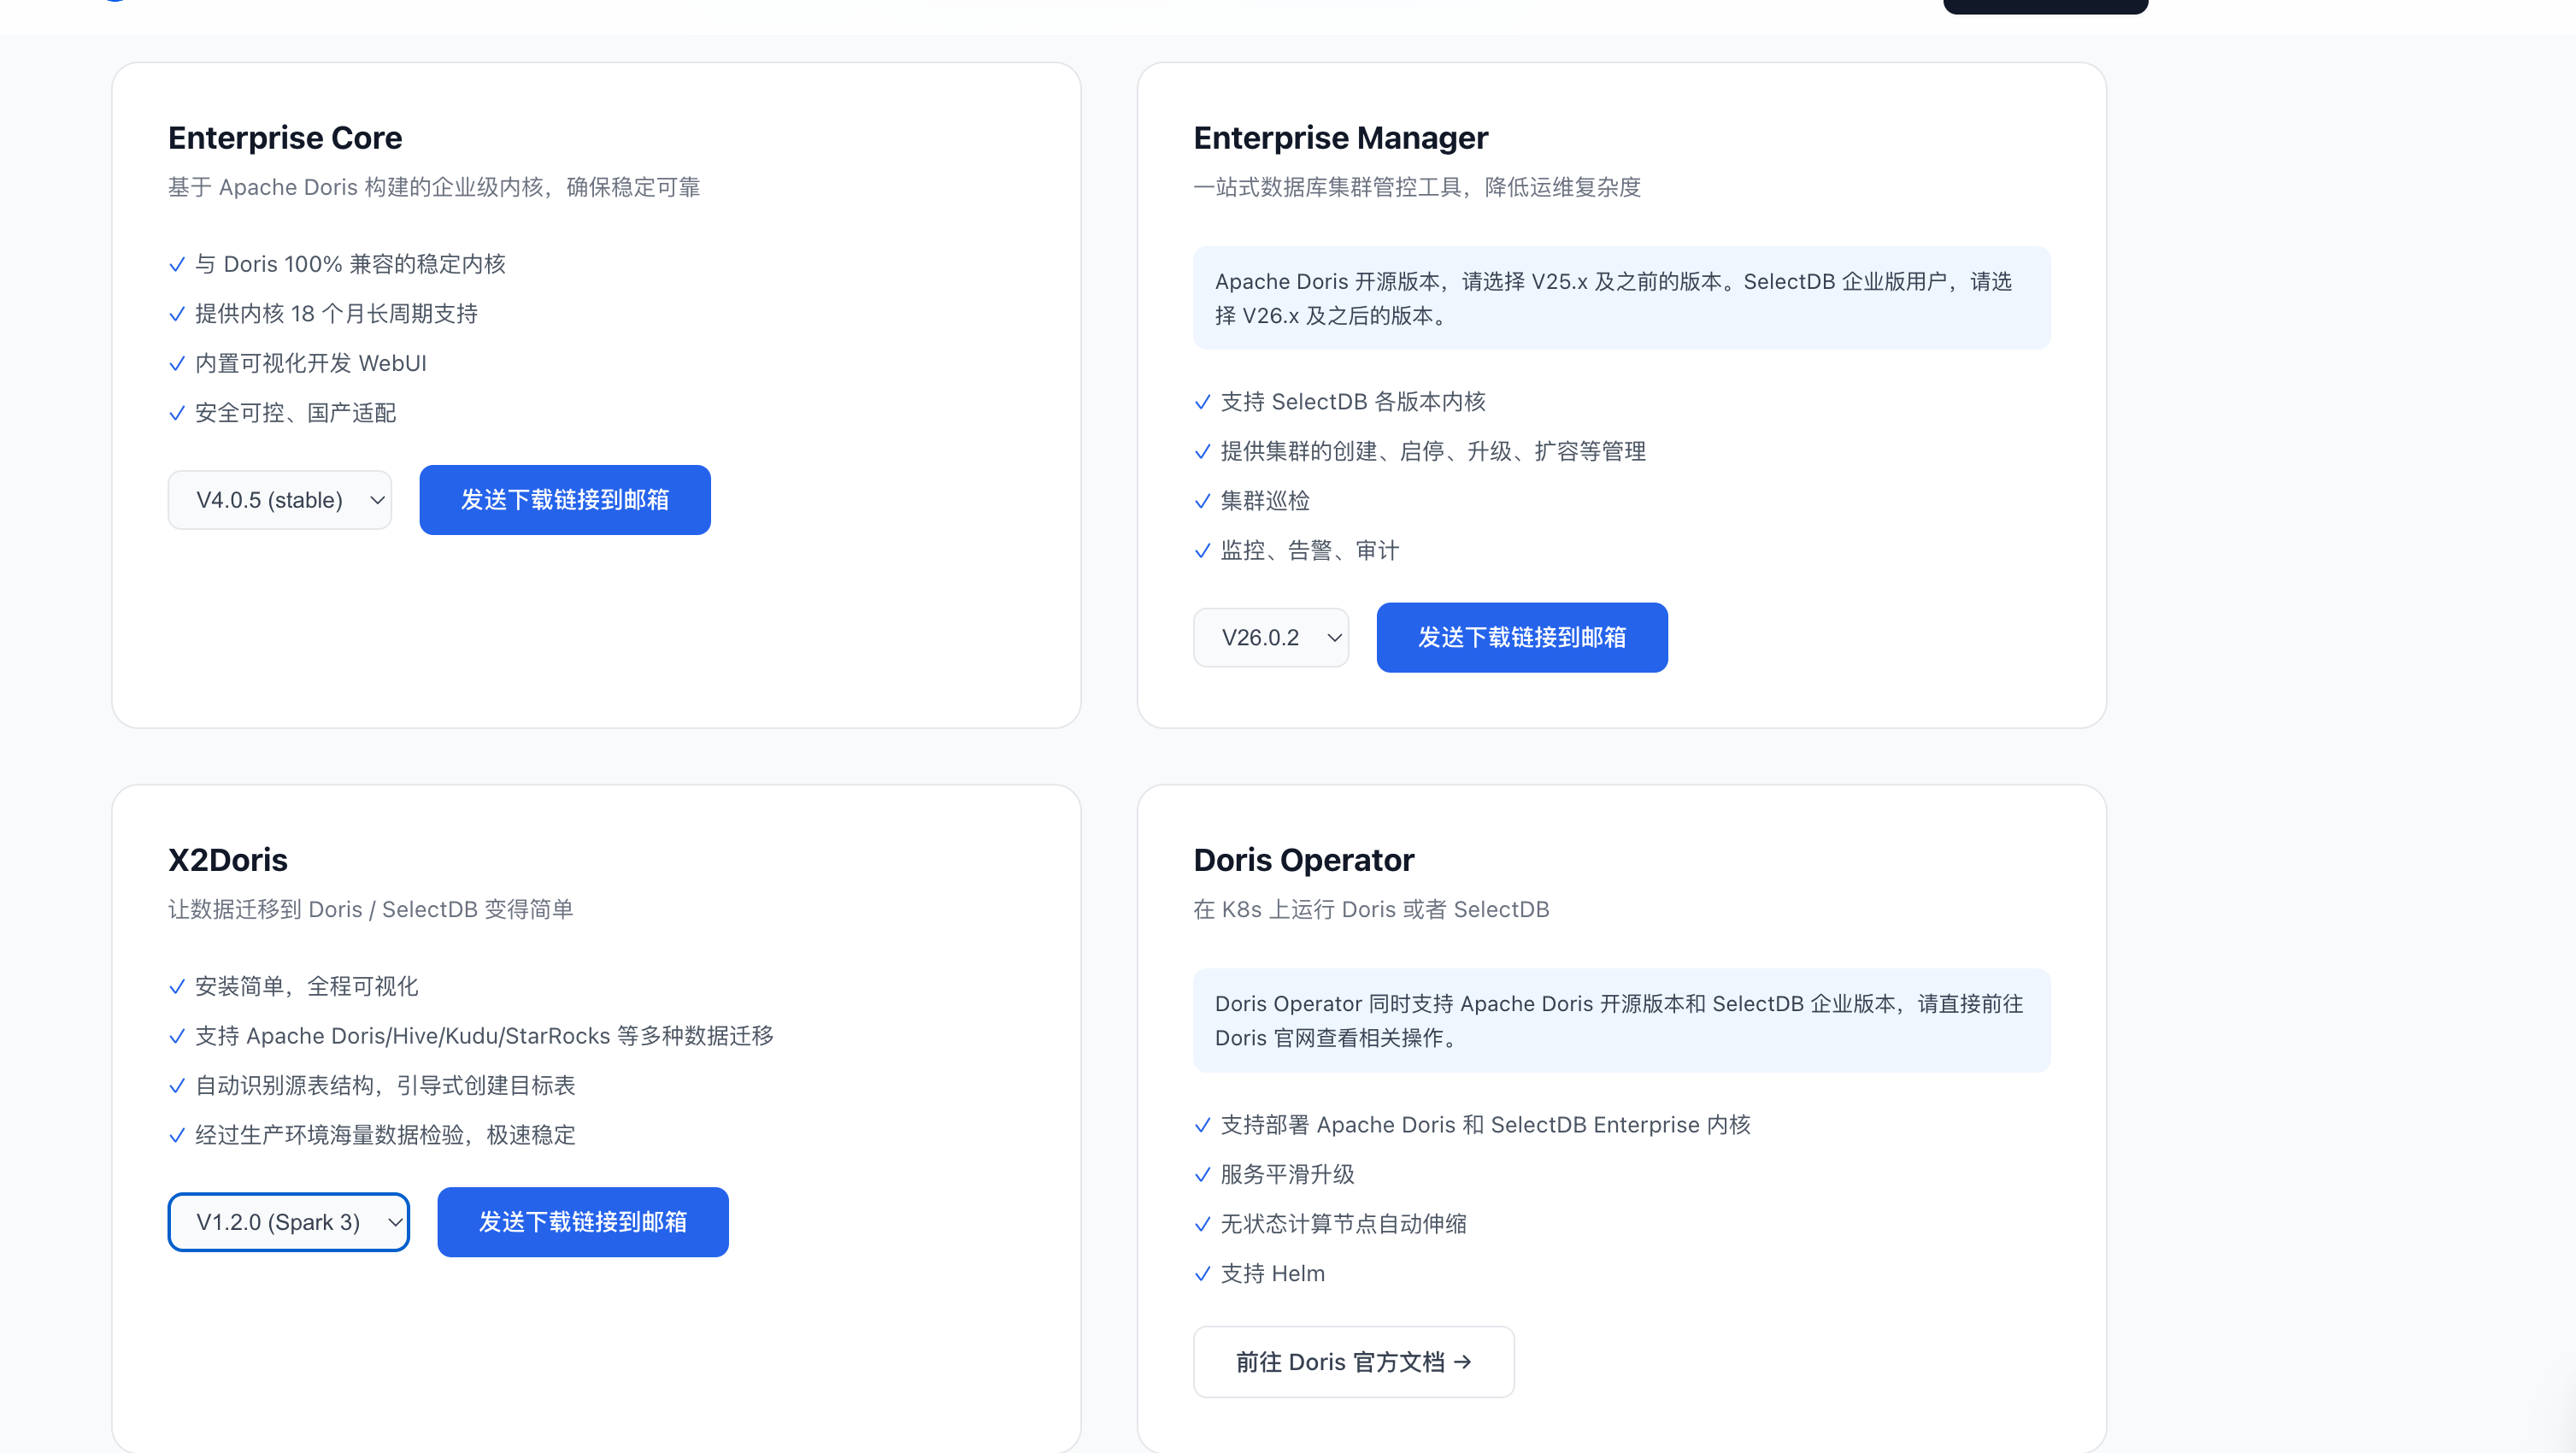Image resolution: width=2576 pixels, height=1453 pixels.
Task: Click the text '安装简单，全程可视化'
Action: 307,986
